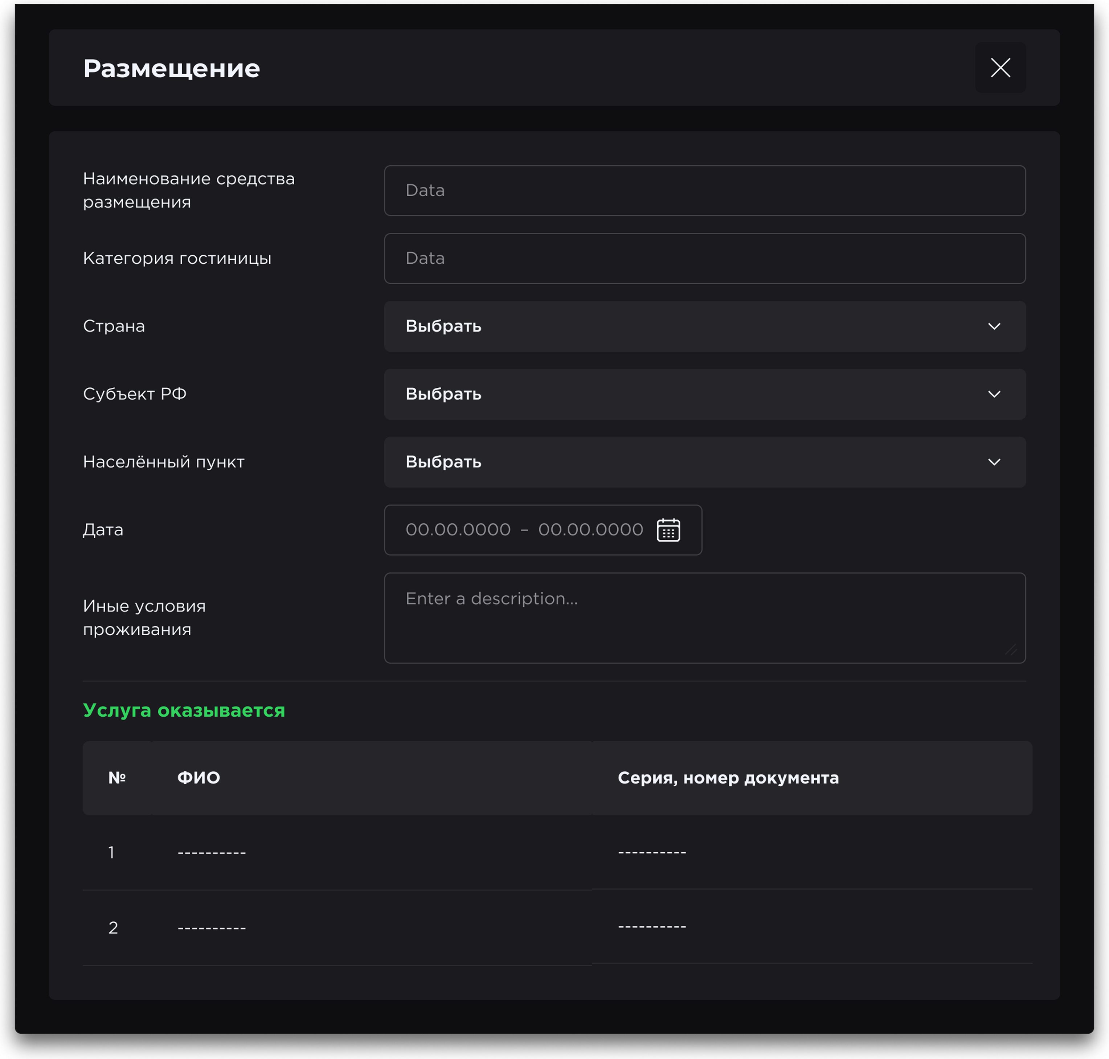Select the ФИО cell in row 1

(x=212, y=852)
